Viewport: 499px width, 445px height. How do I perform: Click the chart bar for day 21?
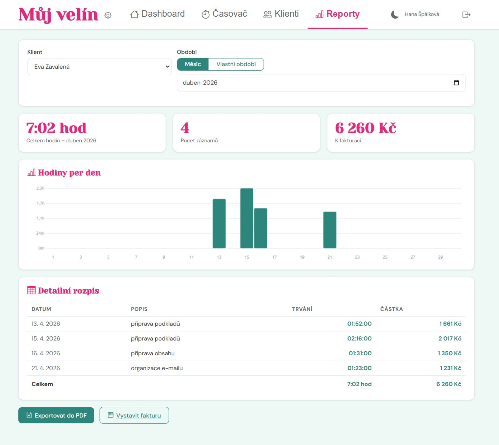coord(330,230)
